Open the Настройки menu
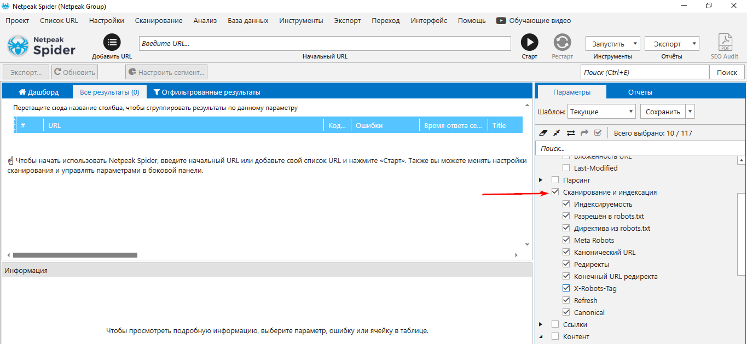 pos(107,20)
